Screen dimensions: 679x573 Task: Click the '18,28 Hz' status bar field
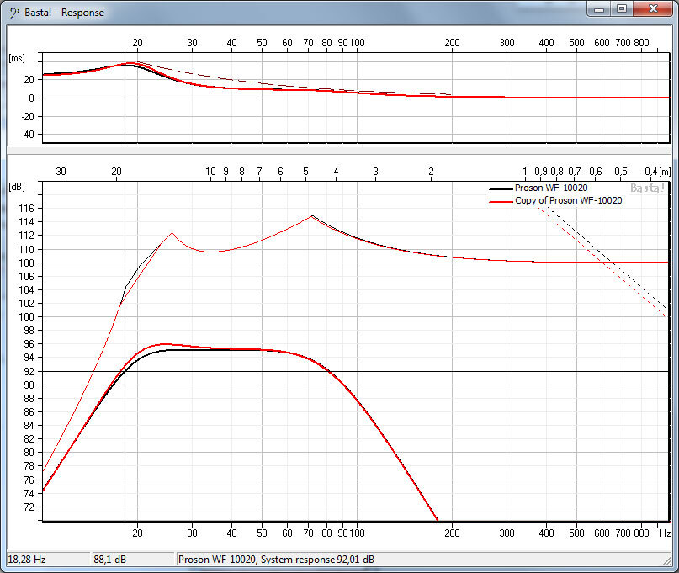click(x=48, y=560)
